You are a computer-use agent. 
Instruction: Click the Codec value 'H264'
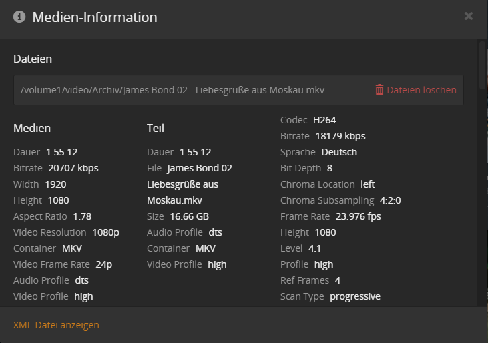(x=324, y=120)
